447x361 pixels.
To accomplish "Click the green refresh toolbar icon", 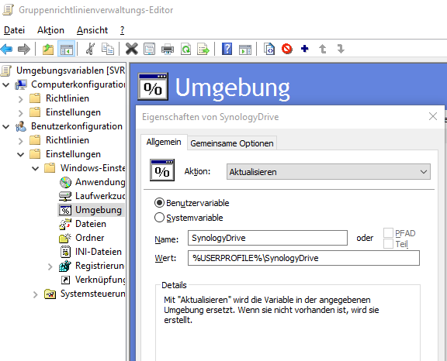I will coord(186,49).
